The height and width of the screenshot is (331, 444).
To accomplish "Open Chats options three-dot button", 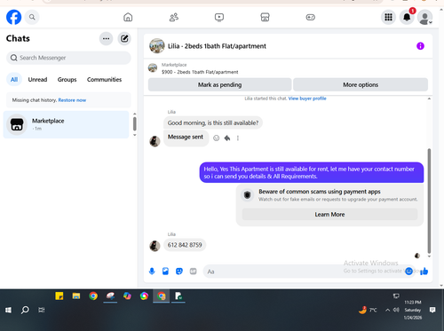I will pos(106,38).
